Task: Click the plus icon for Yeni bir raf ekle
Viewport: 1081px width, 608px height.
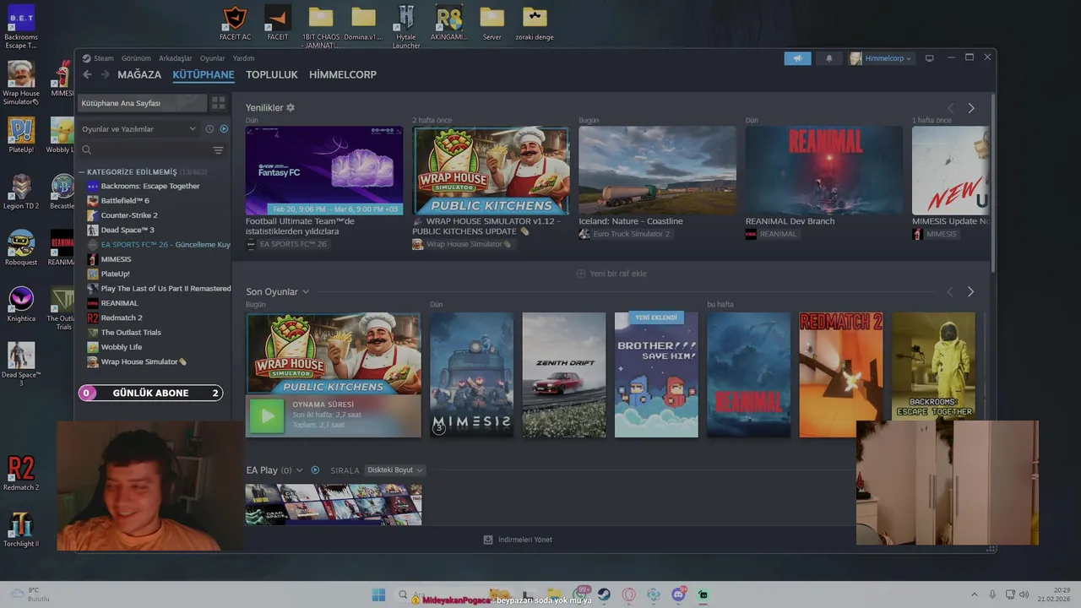Action: pyautogui.click(x=580, y=274)
